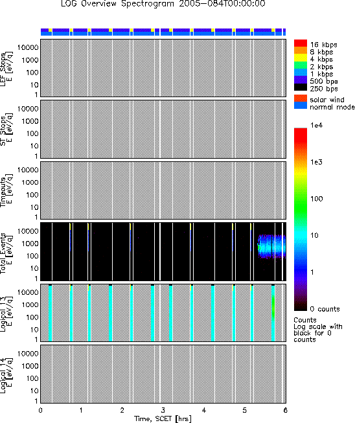The height and width of the screenshot is (423, 355).
Task: Click the time axis tick label 3
Action: [163, 410]
